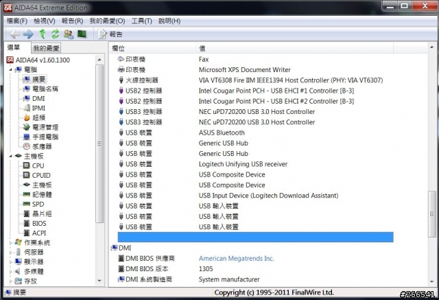Select DMI under 電腦 in the tree

tap(34, 99)
